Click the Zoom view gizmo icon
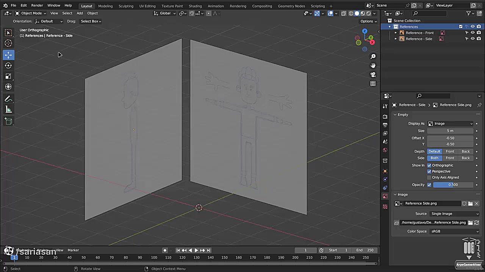 click(x=373, y=56)
